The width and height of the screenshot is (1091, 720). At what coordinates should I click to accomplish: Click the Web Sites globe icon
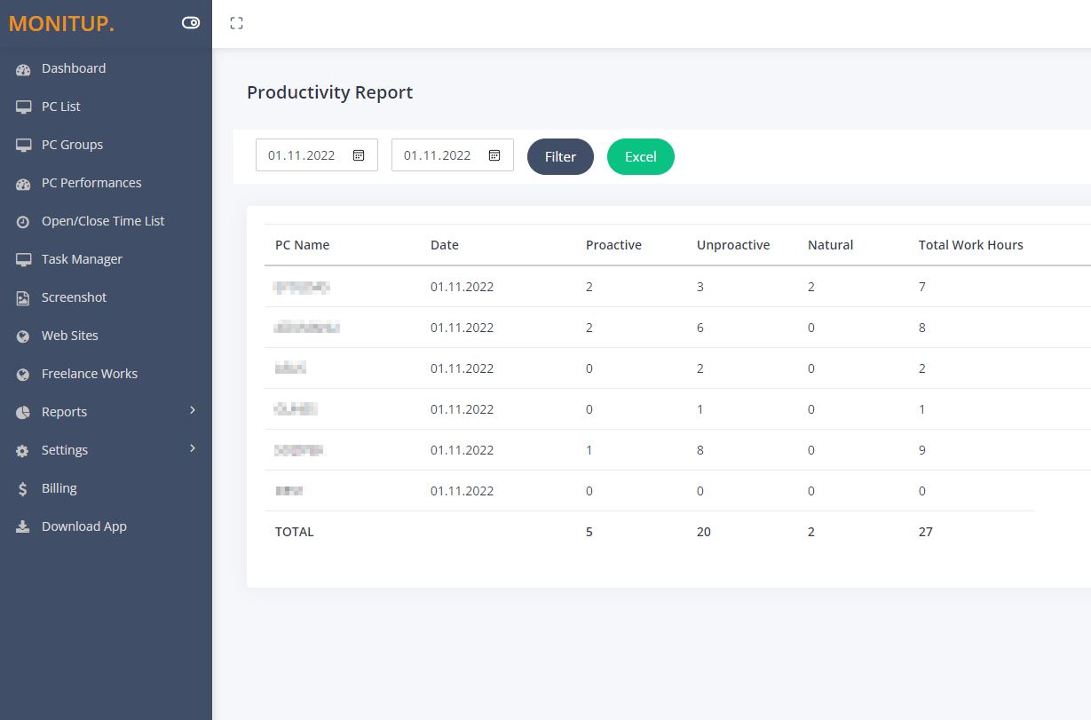click(x=23, y=336)
